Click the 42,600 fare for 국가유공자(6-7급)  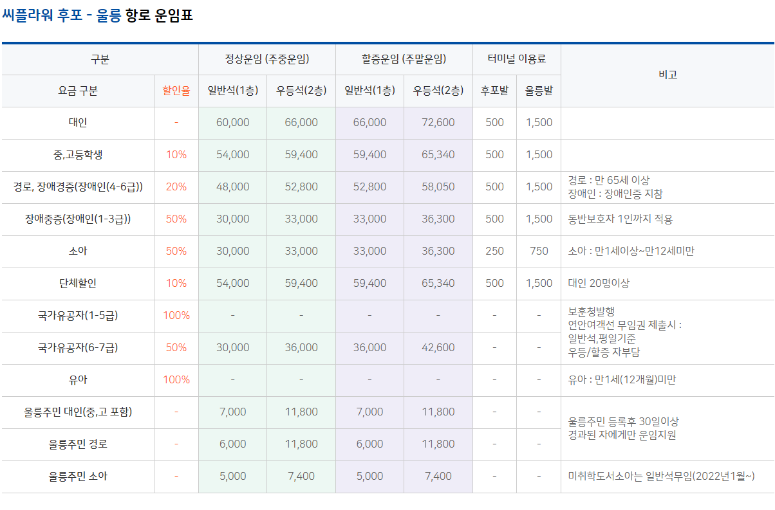[x=438, y=348]
